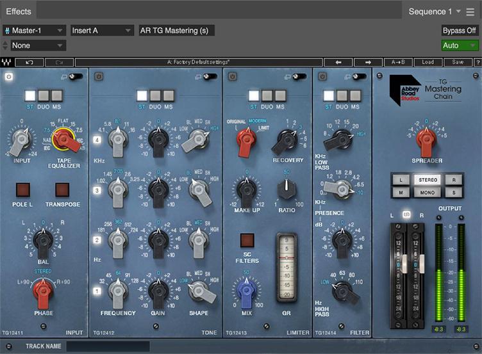Click band 4 frequency knob in Tone
This screenshot has height=354, width=482.
[118, 140]
